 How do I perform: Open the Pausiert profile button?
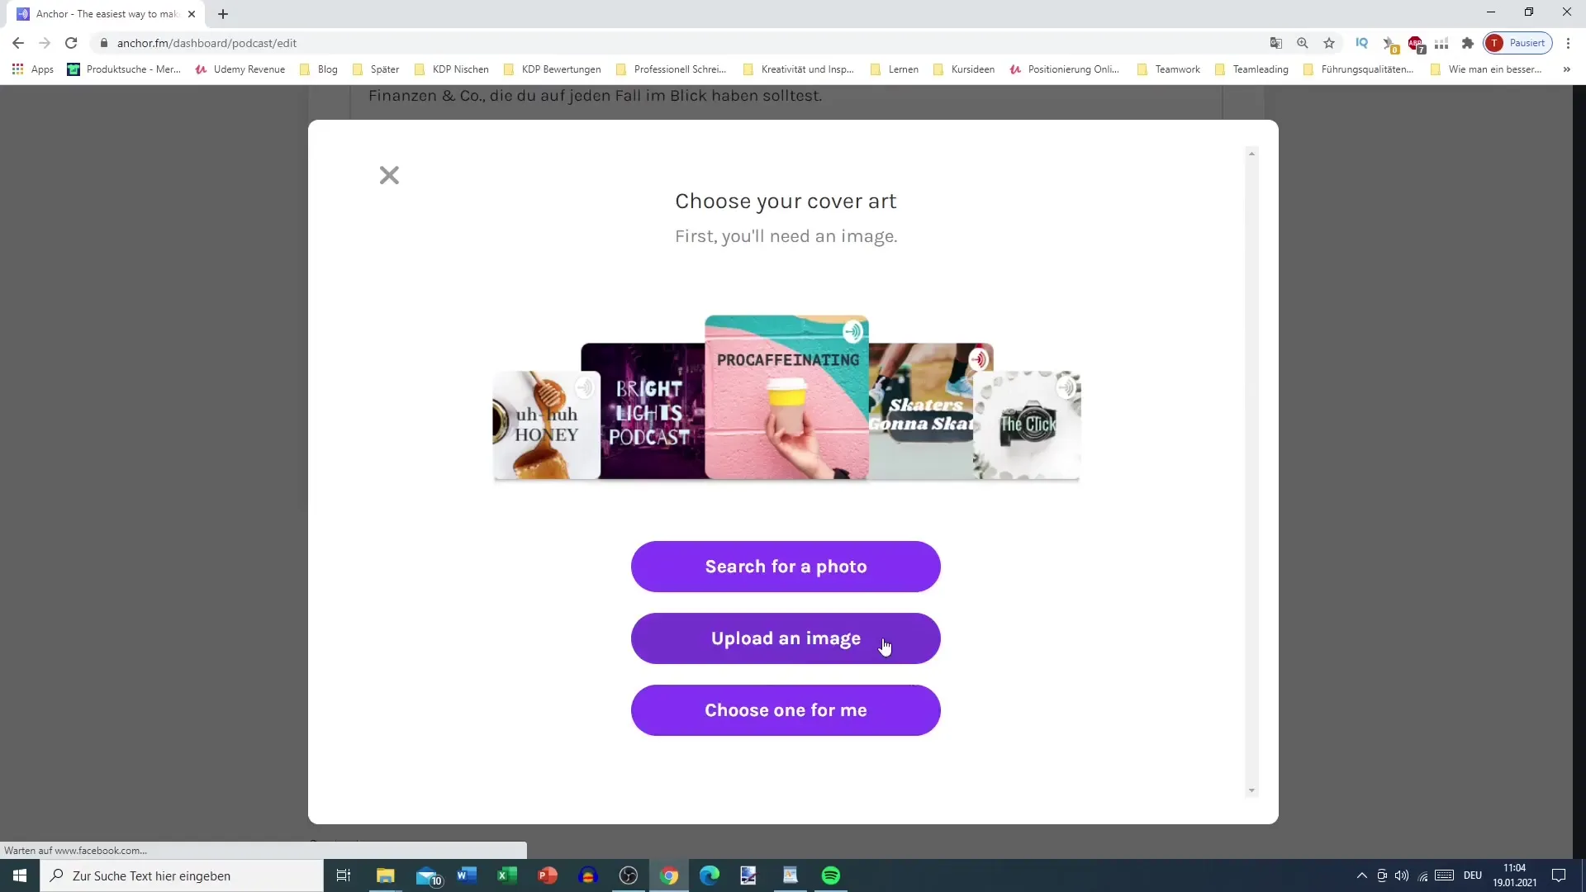tap(1518, 43)
